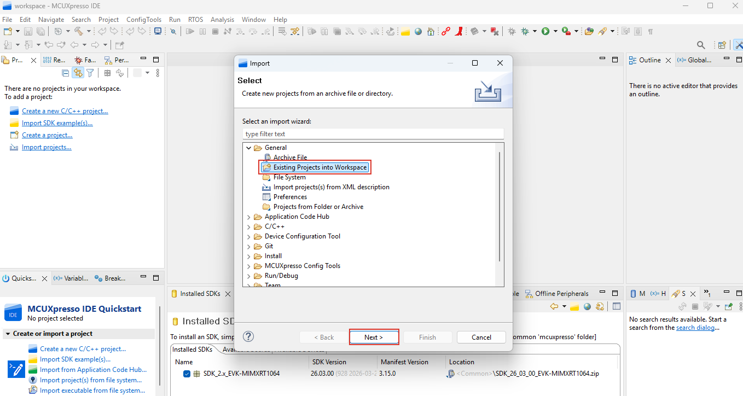Click the yellow SDK folder icon in toolbar
This screenshot has height=396, width=743.
coord(405,31)
